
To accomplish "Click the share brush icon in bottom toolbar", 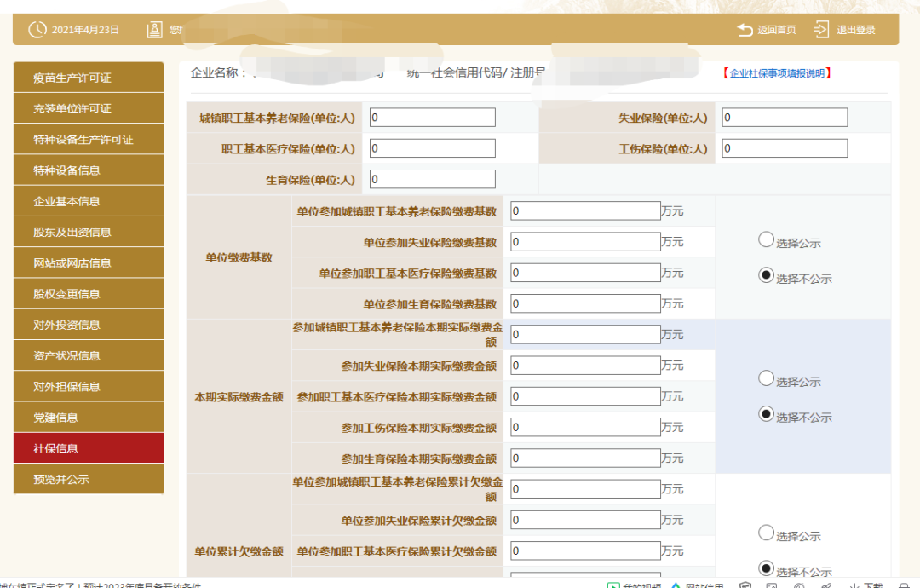I will coord(826,585).
